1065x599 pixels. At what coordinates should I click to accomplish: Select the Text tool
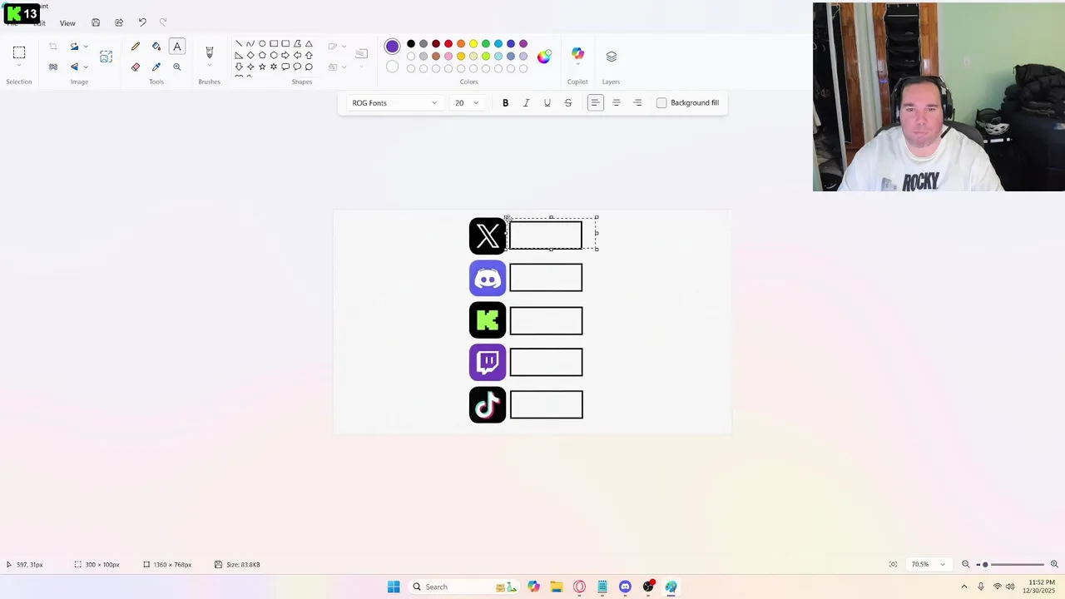(177, 47)
